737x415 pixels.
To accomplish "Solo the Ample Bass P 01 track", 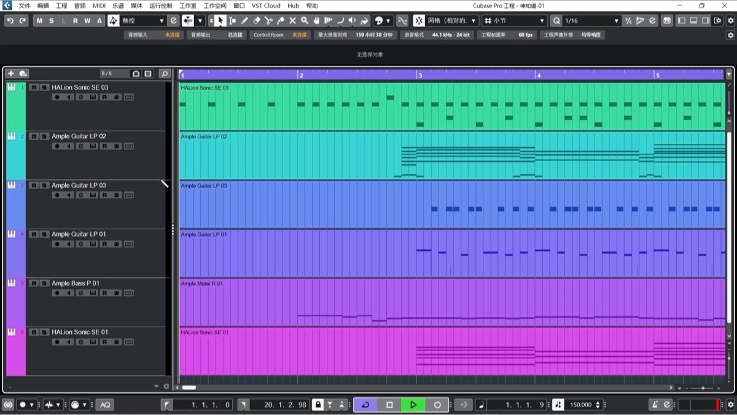I will click(44, 283).
